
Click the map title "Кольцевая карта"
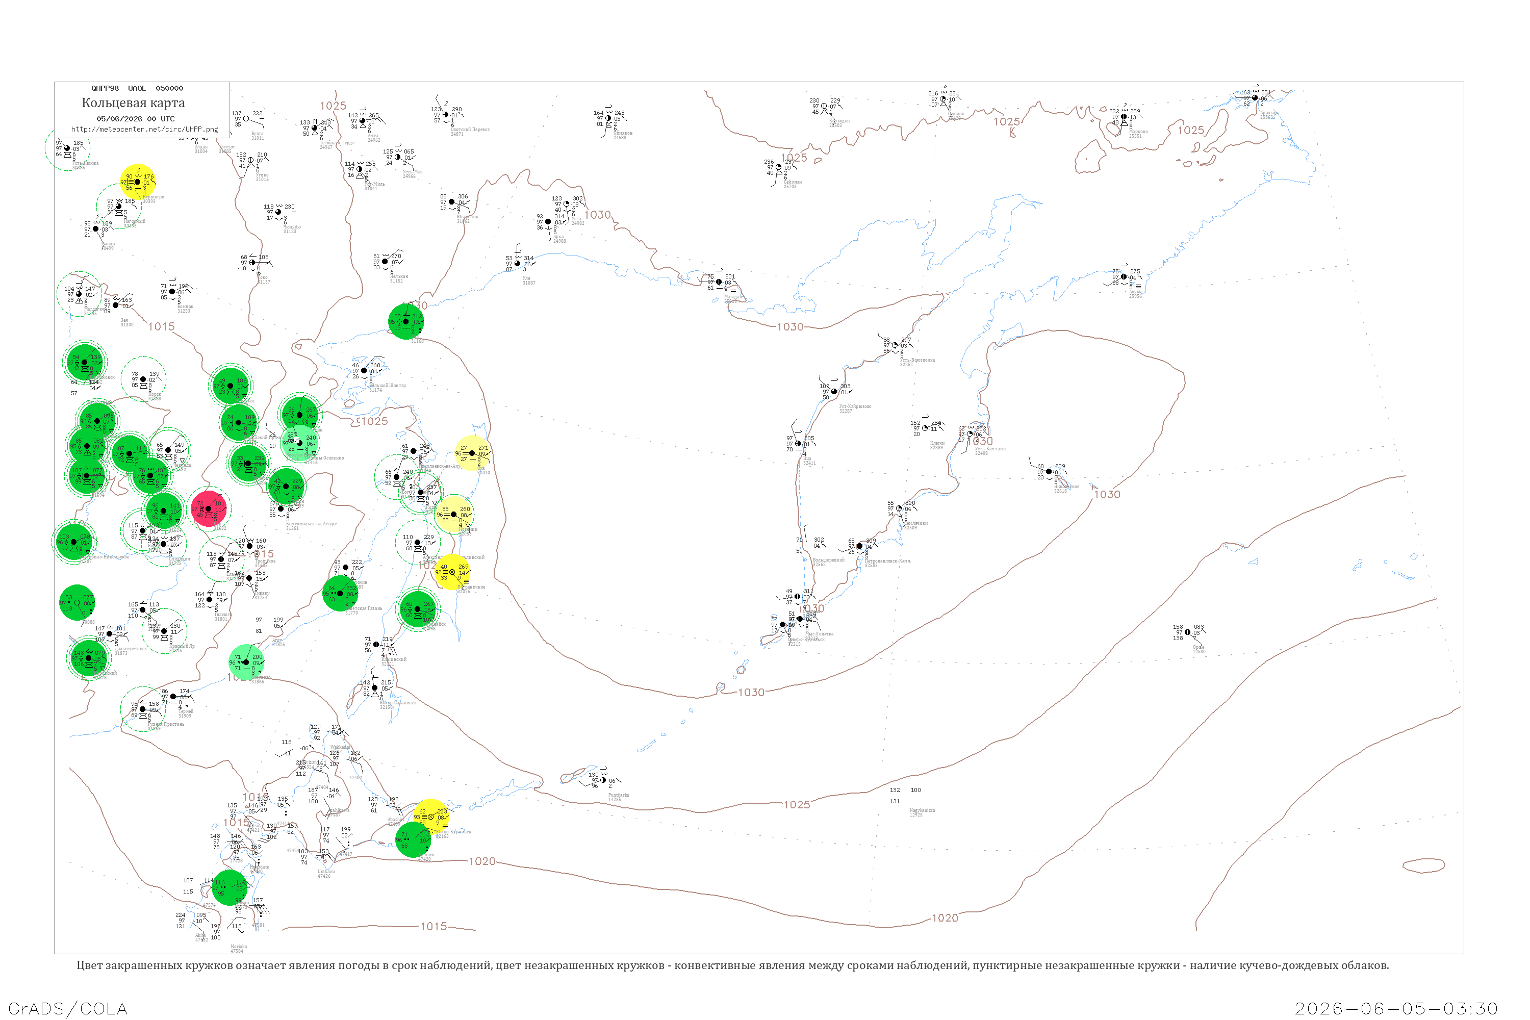click(133, 103)
